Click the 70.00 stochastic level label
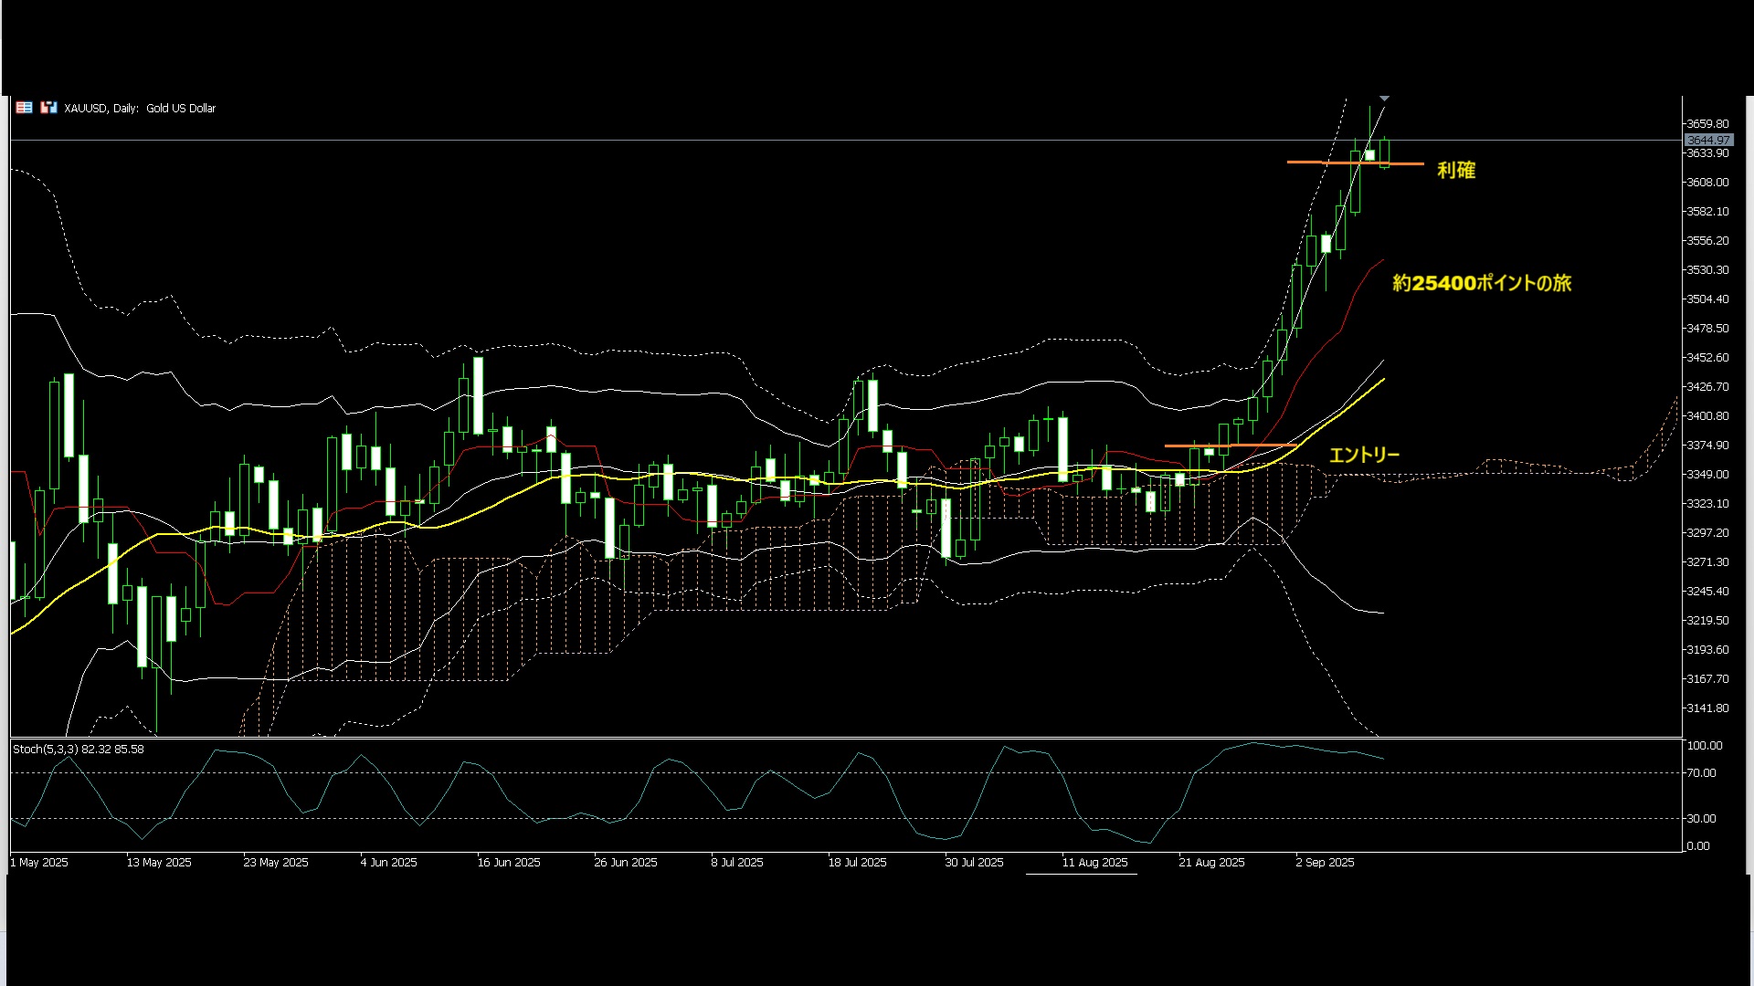Viewport: 1754px width, 986px height. pyautogui.click(x=1701, y=773)
